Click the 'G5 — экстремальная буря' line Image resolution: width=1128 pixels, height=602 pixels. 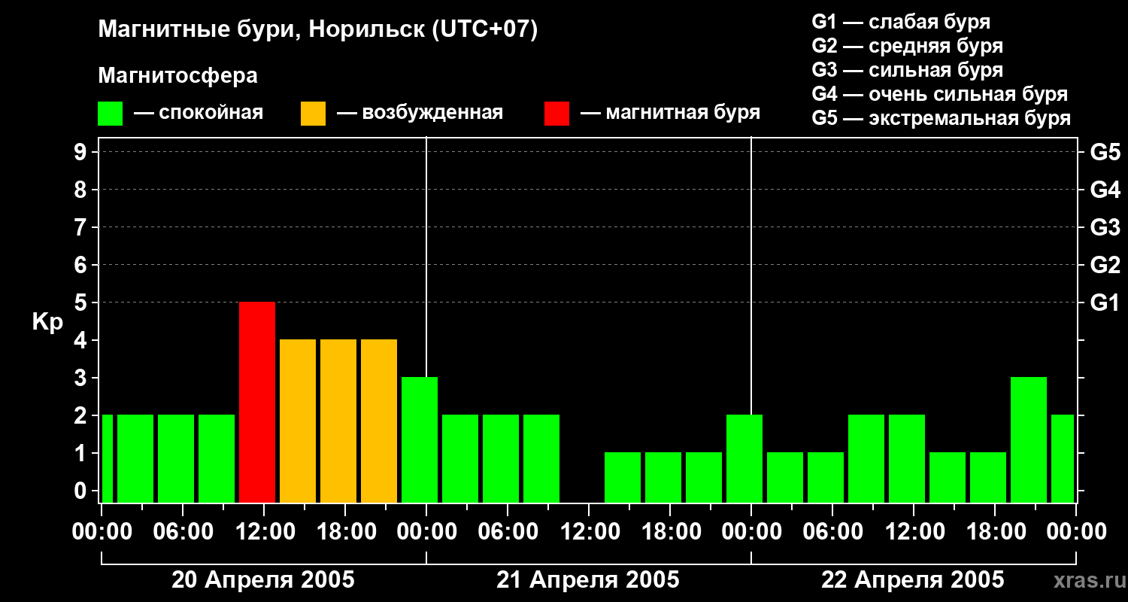(941, 119)
